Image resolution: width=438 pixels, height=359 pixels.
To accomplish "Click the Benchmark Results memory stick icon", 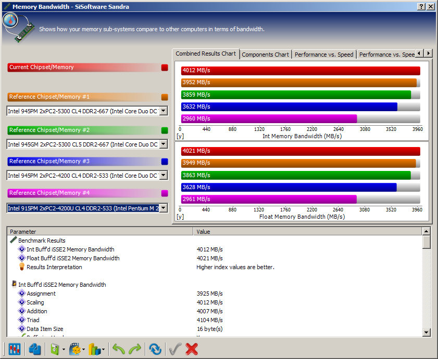I will pyautogui.click(x=14, y=240).
